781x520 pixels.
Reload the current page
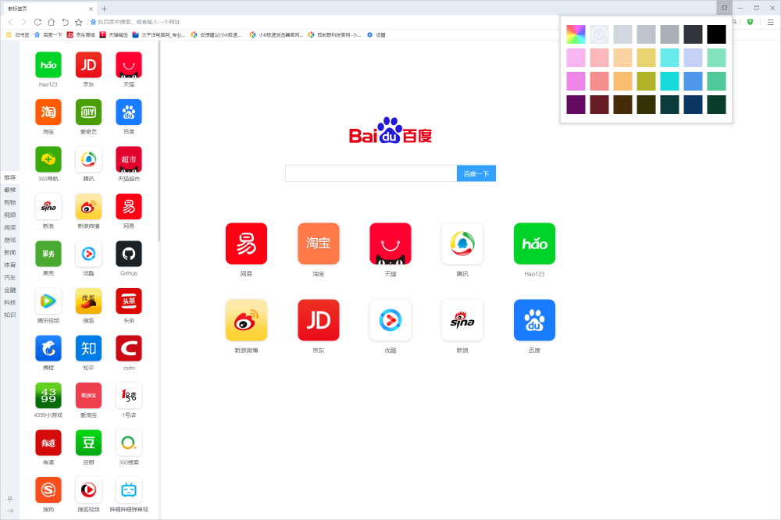coord(37,22)
